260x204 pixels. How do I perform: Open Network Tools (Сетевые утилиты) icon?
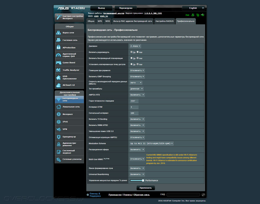click(x=58, y=159)
